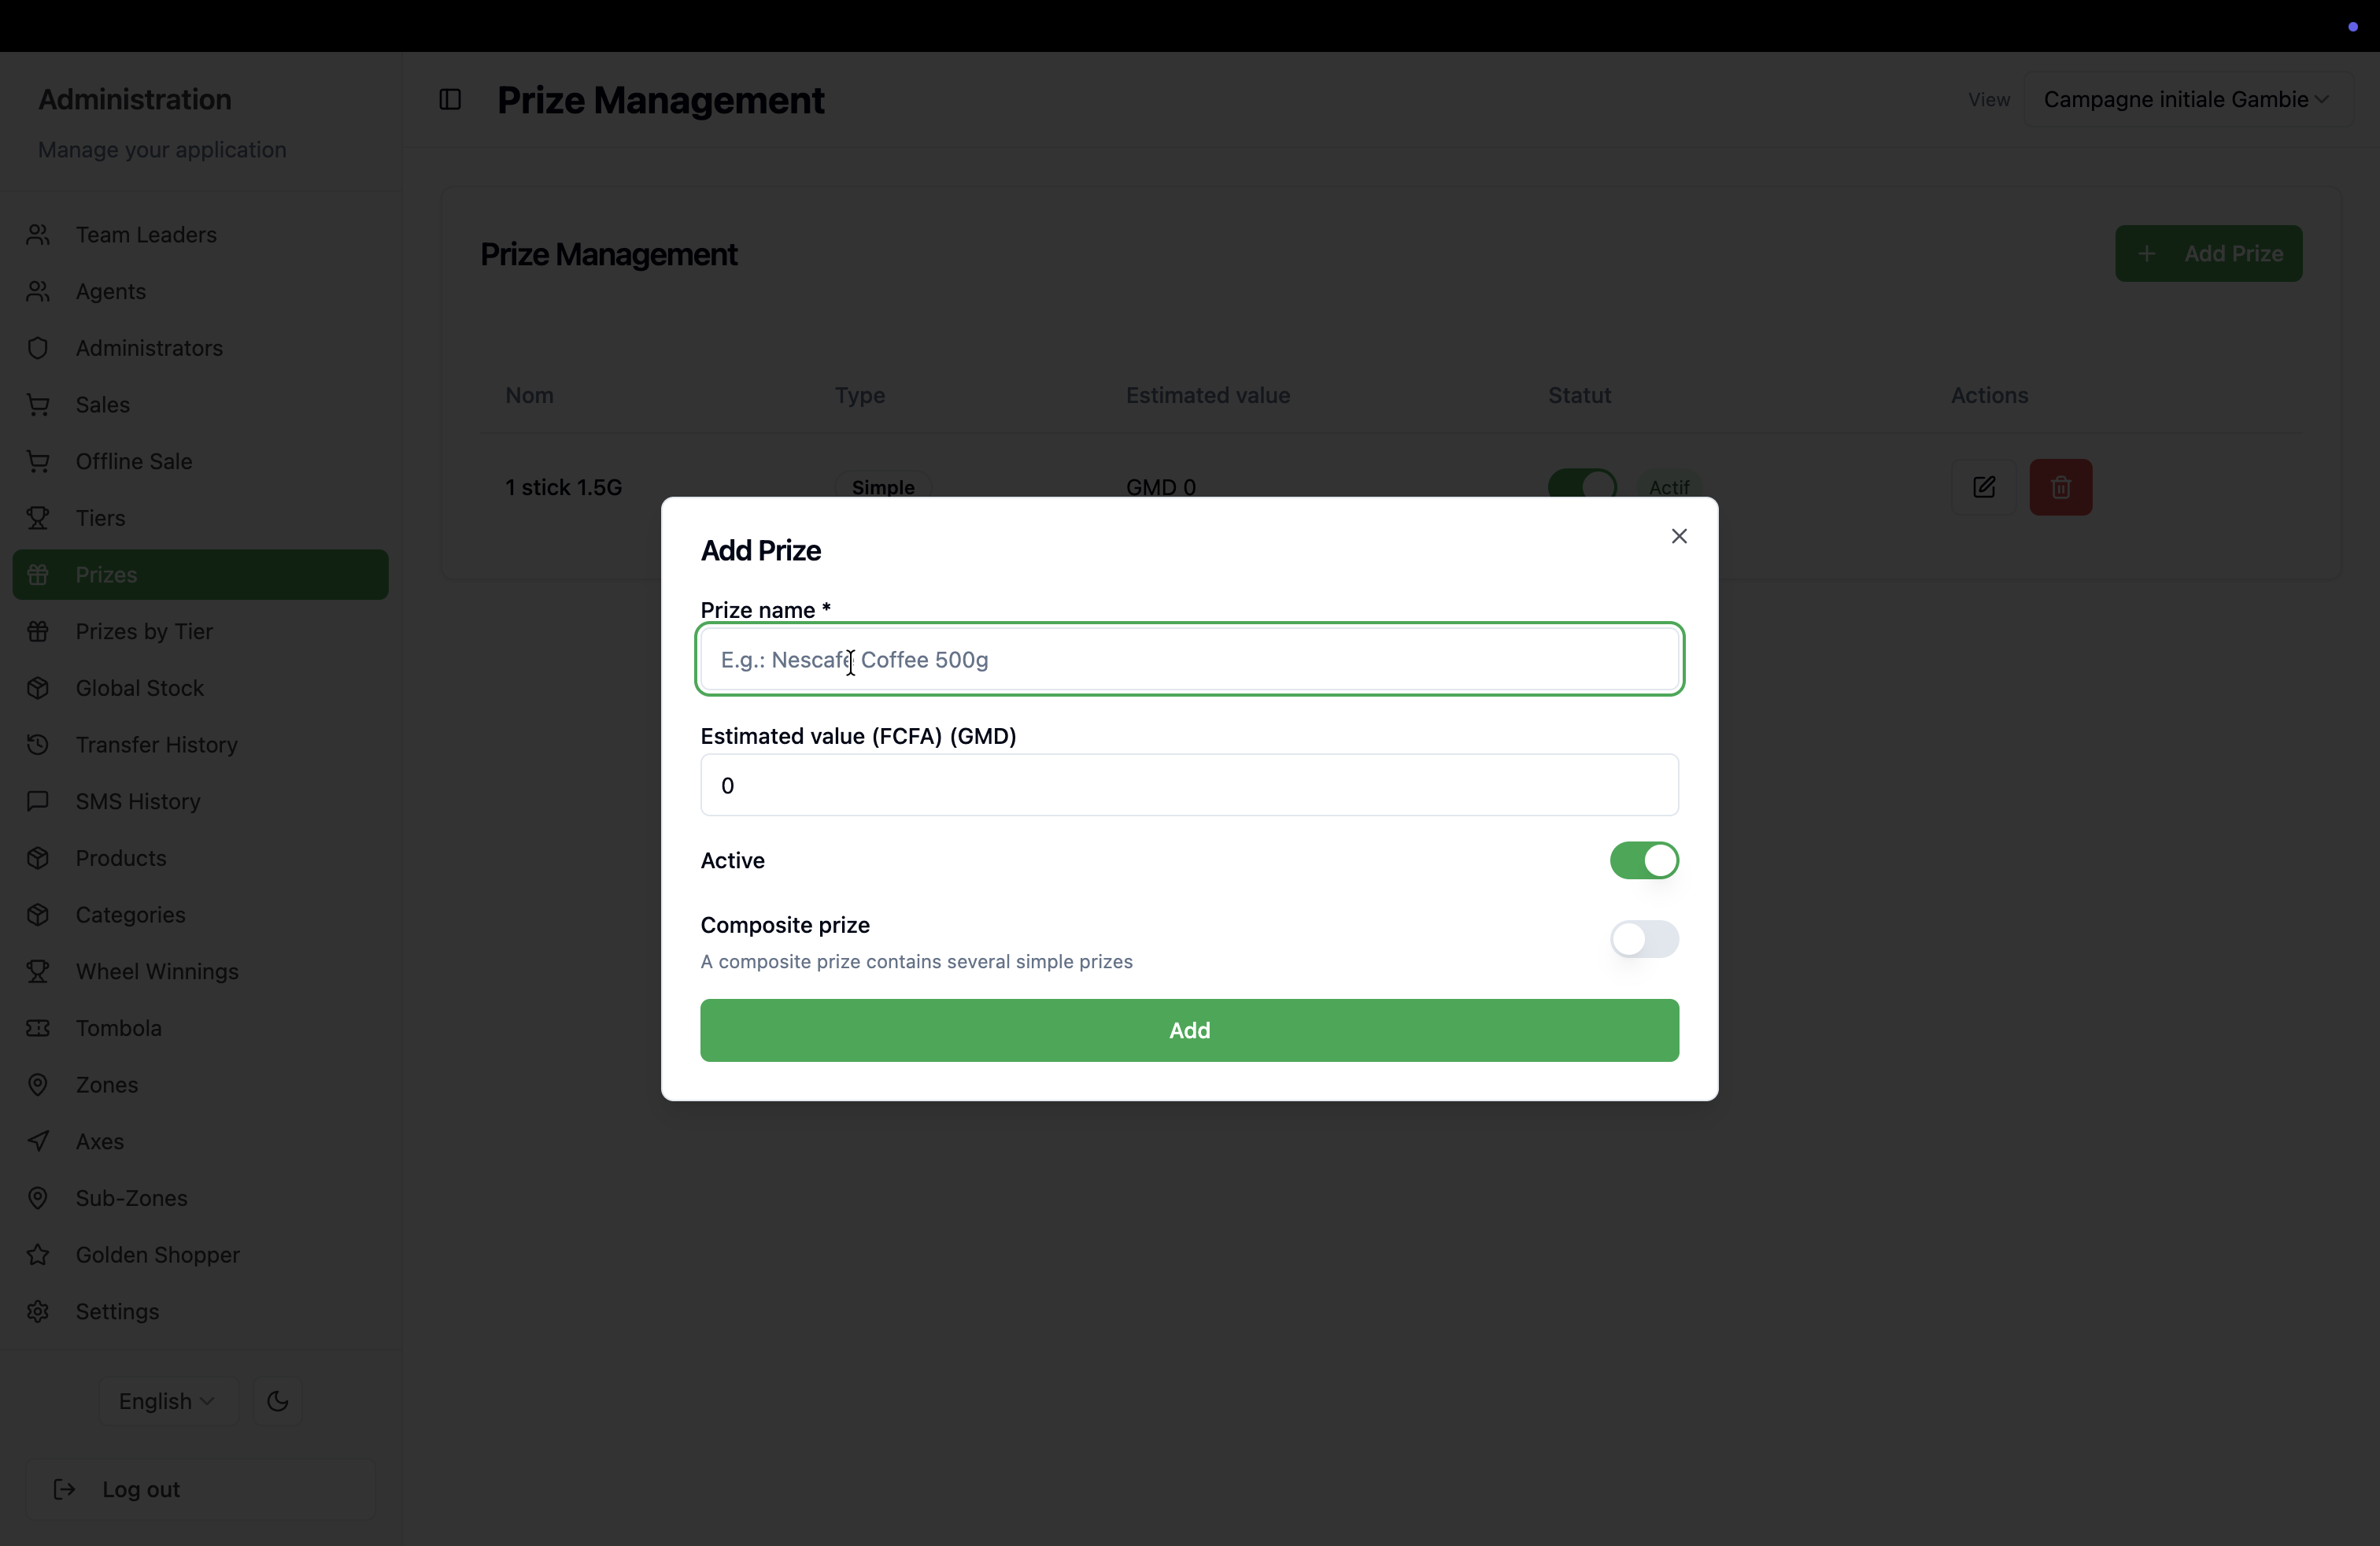Focus the Prize name input field
The image size is (2380, 1546).
click(x=1189, y=659)
